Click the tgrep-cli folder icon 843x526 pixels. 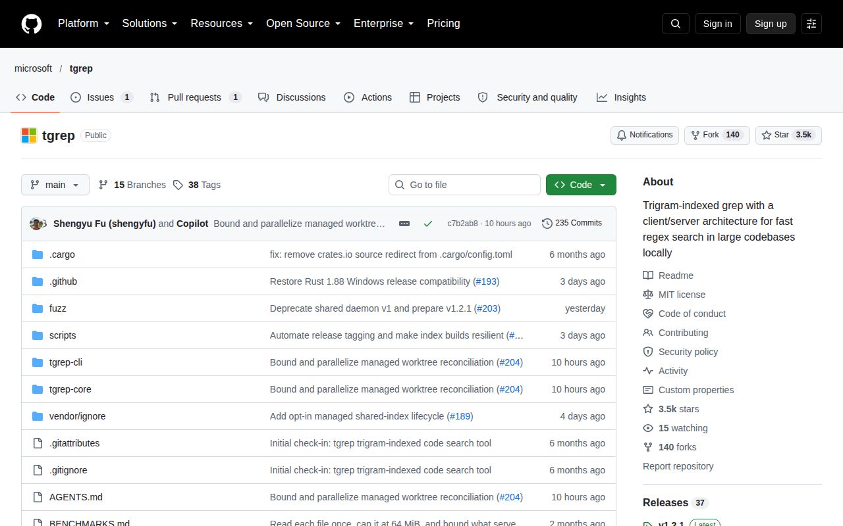click(38, 362)
